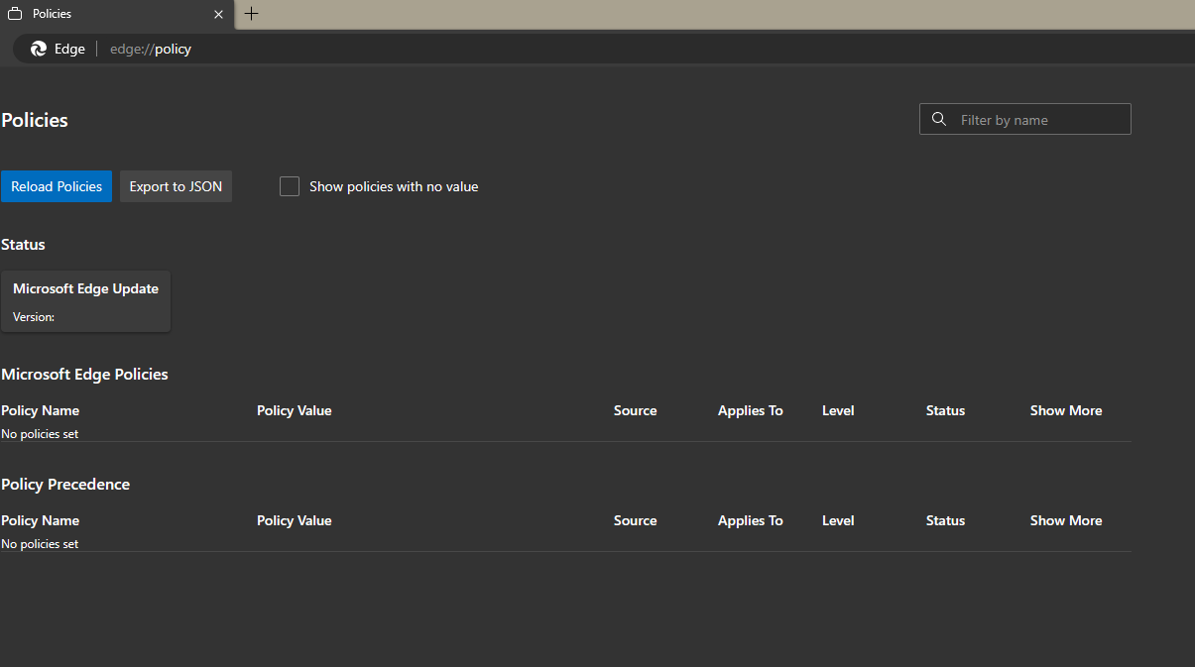1195x667 pixels.
Task: Click the Policies page heading
Action: click(x=35, y=120)
